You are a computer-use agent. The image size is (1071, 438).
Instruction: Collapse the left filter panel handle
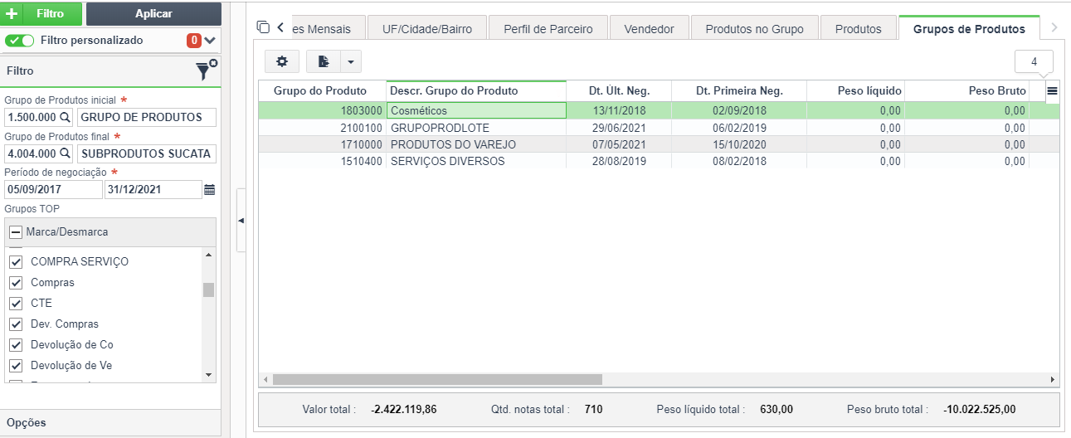pyautogui.click(x=241, y=221)
